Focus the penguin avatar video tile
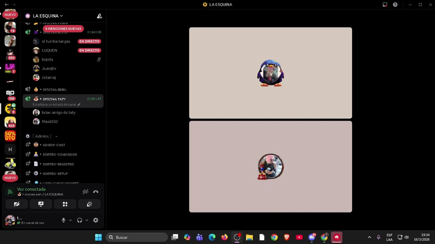435x244 pixels. tap(271, 73)
